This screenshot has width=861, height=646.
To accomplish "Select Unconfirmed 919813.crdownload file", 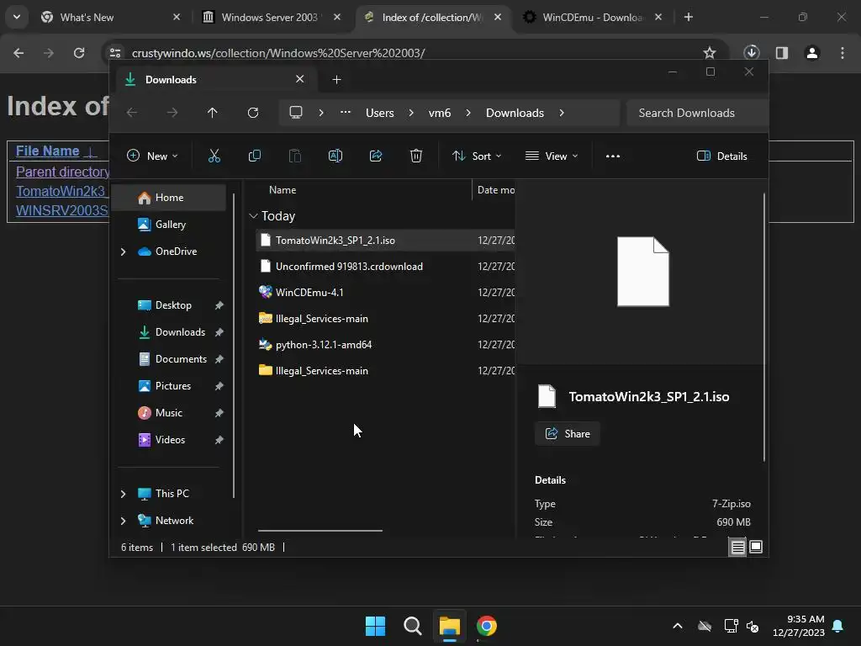I will (384, 267).
